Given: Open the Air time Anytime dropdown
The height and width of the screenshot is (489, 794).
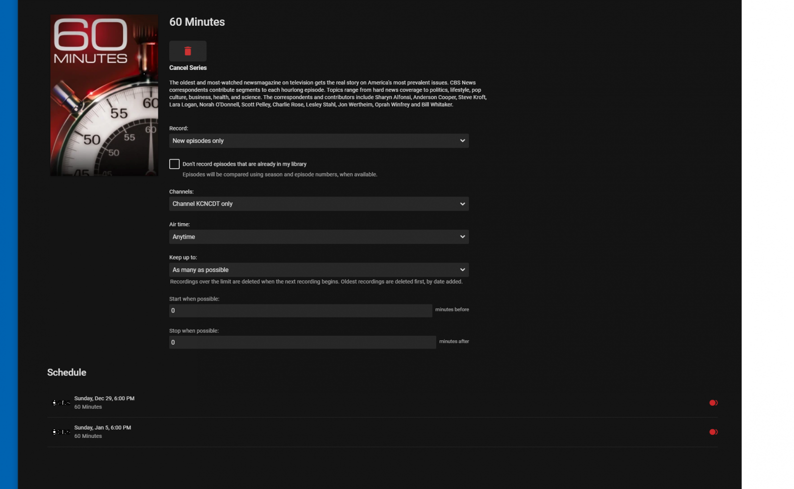Looking at the screenshot, I should point(319,237).
